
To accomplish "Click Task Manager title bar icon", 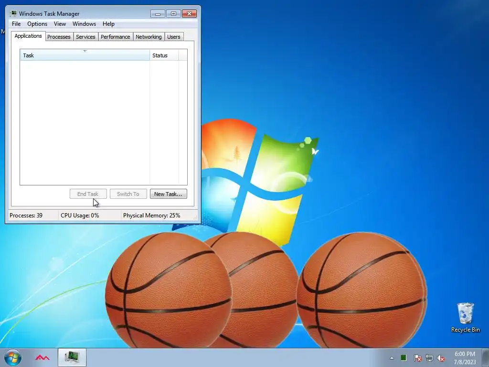I will pos(13,13).
